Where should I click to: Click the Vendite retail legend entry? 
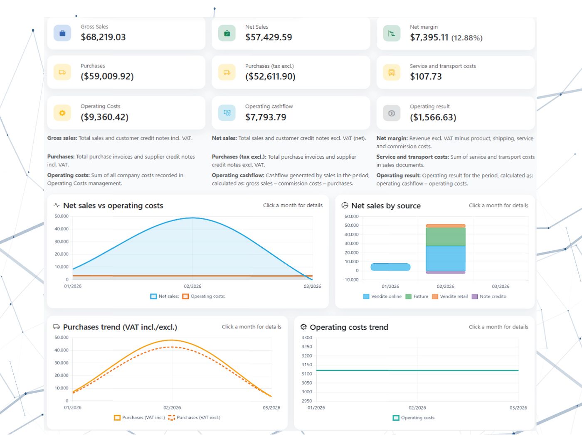(450, 296)
